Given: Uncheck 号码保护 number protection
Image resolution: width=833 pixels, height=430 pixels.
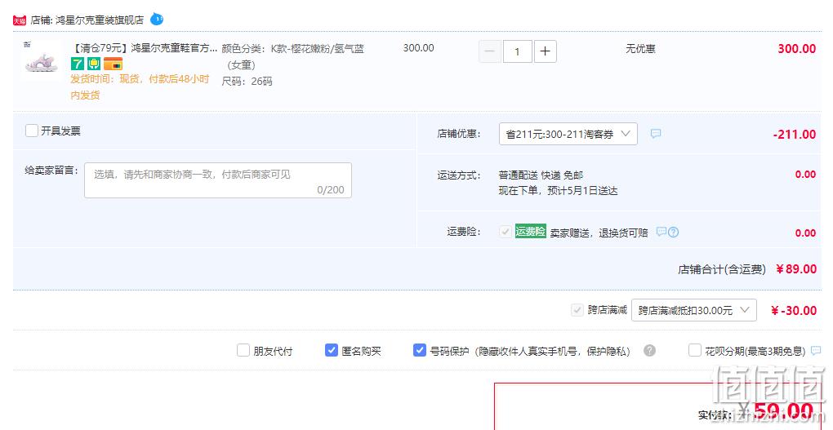Looking at the screenshot, I should [x=419, y=350].
